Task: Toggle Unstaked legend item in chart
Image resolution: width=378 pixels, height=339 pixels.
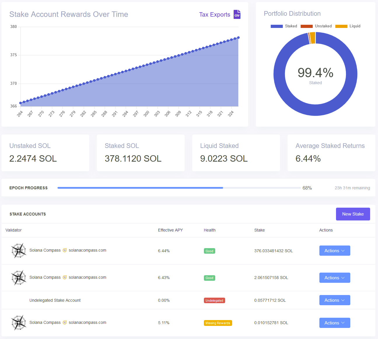Action: point(316,26)
